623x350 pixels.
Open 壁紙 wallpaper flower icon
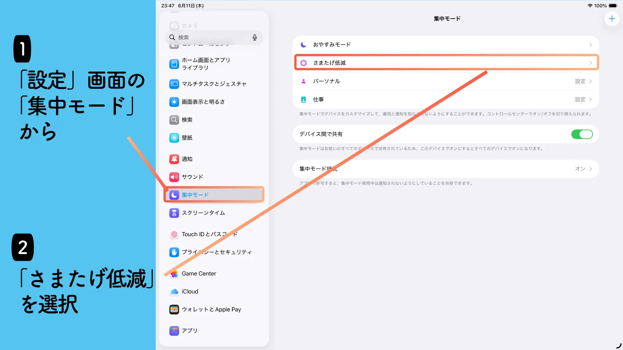pos(174,138)
